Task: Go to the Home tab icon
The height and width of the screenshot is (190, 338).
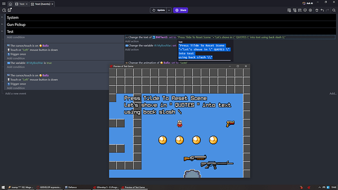Action: (x=10, y=4)
